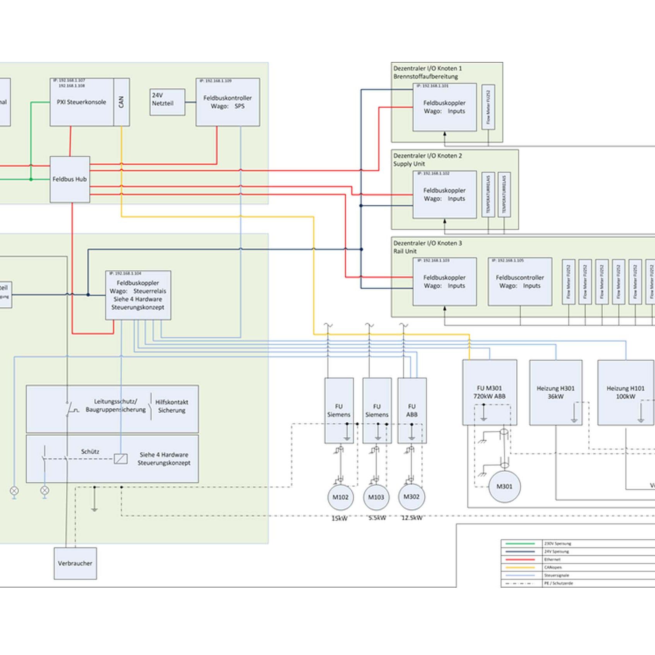Select the large M301 motor symbol
655x655 pixels.
pyautogui.click(x=504, y=487)
